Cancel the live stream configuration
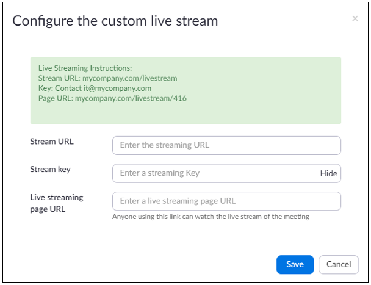This screenshot has height=285, width=371. (x=339, y=264)
